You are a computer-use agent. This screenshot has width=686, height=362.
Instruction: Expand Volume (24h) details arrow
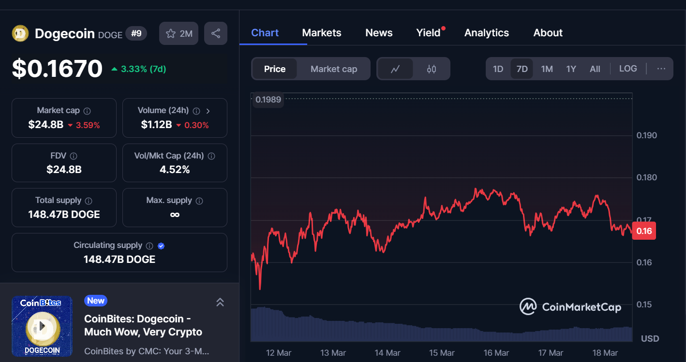click(208, 111)
